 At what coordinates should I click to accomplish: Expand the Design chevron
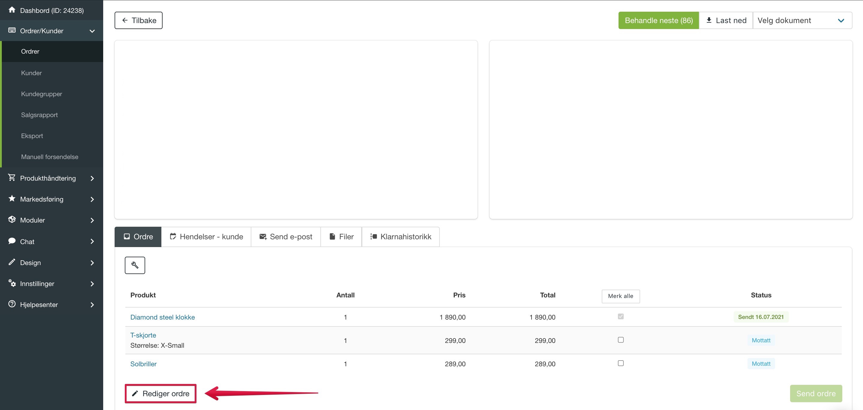click(x=92, y=263)
